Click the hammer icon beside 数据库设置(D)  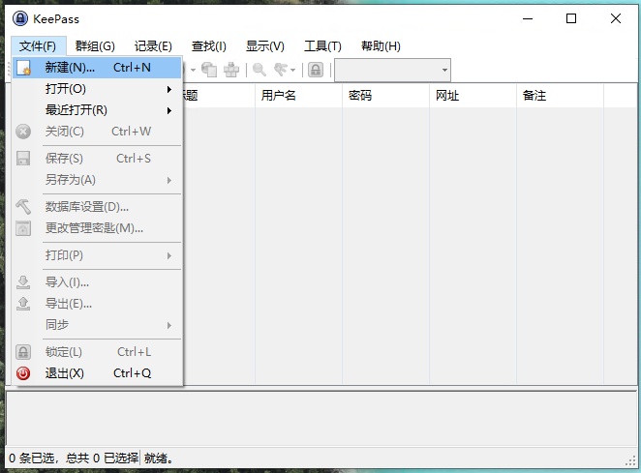pos(24,207)
